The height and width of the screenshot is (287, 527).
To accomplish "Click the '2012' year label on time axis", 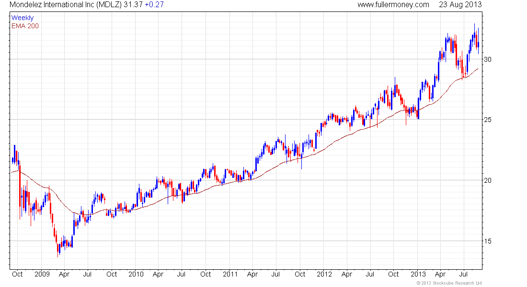I will [x=324, y=274].
